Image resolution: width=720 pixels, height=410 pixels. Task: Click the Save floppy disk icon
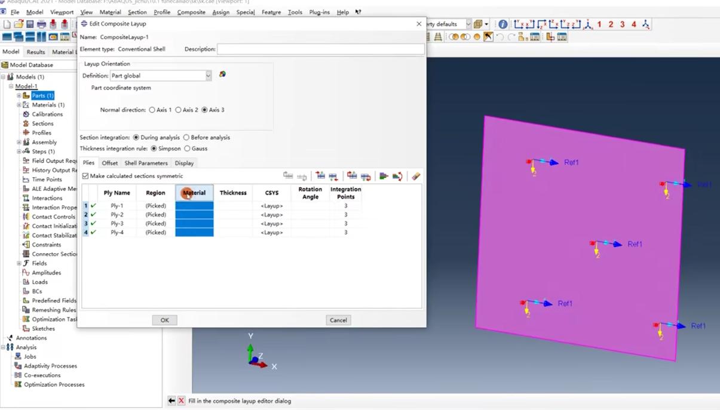tap(30, 24)
